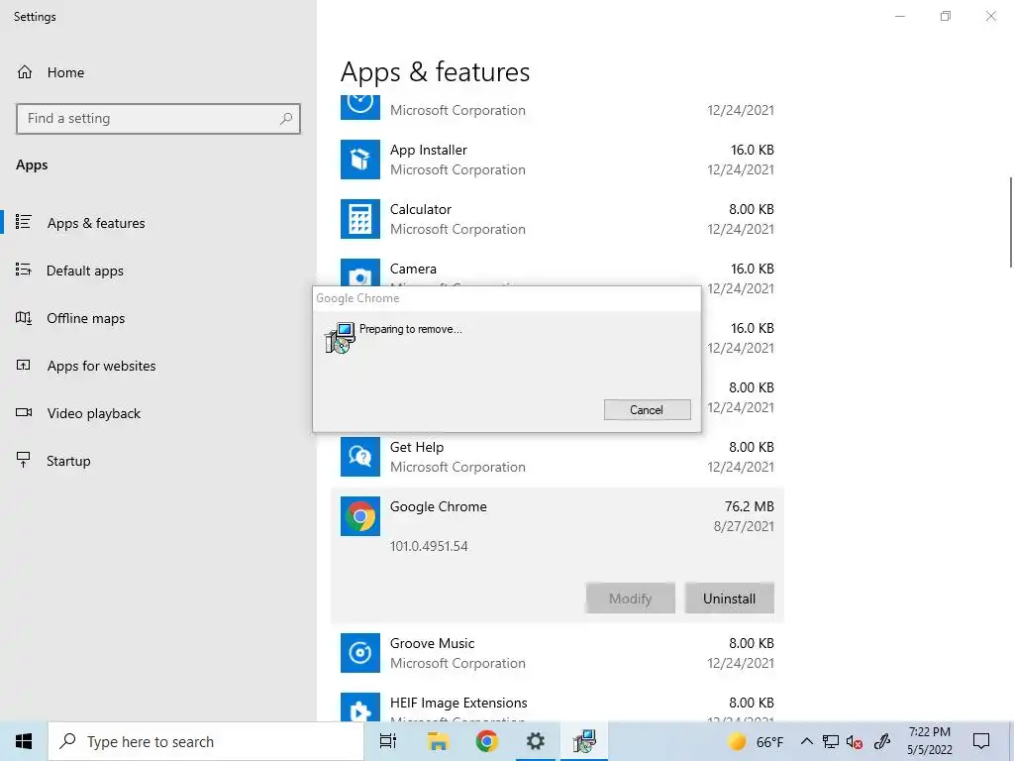Click the magnifier icon in Find a setting

[286, 119]
